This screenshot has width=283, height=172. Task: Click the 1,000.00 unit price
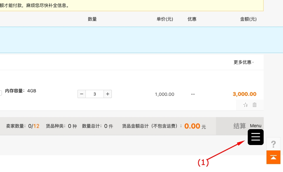coord(165,94)
